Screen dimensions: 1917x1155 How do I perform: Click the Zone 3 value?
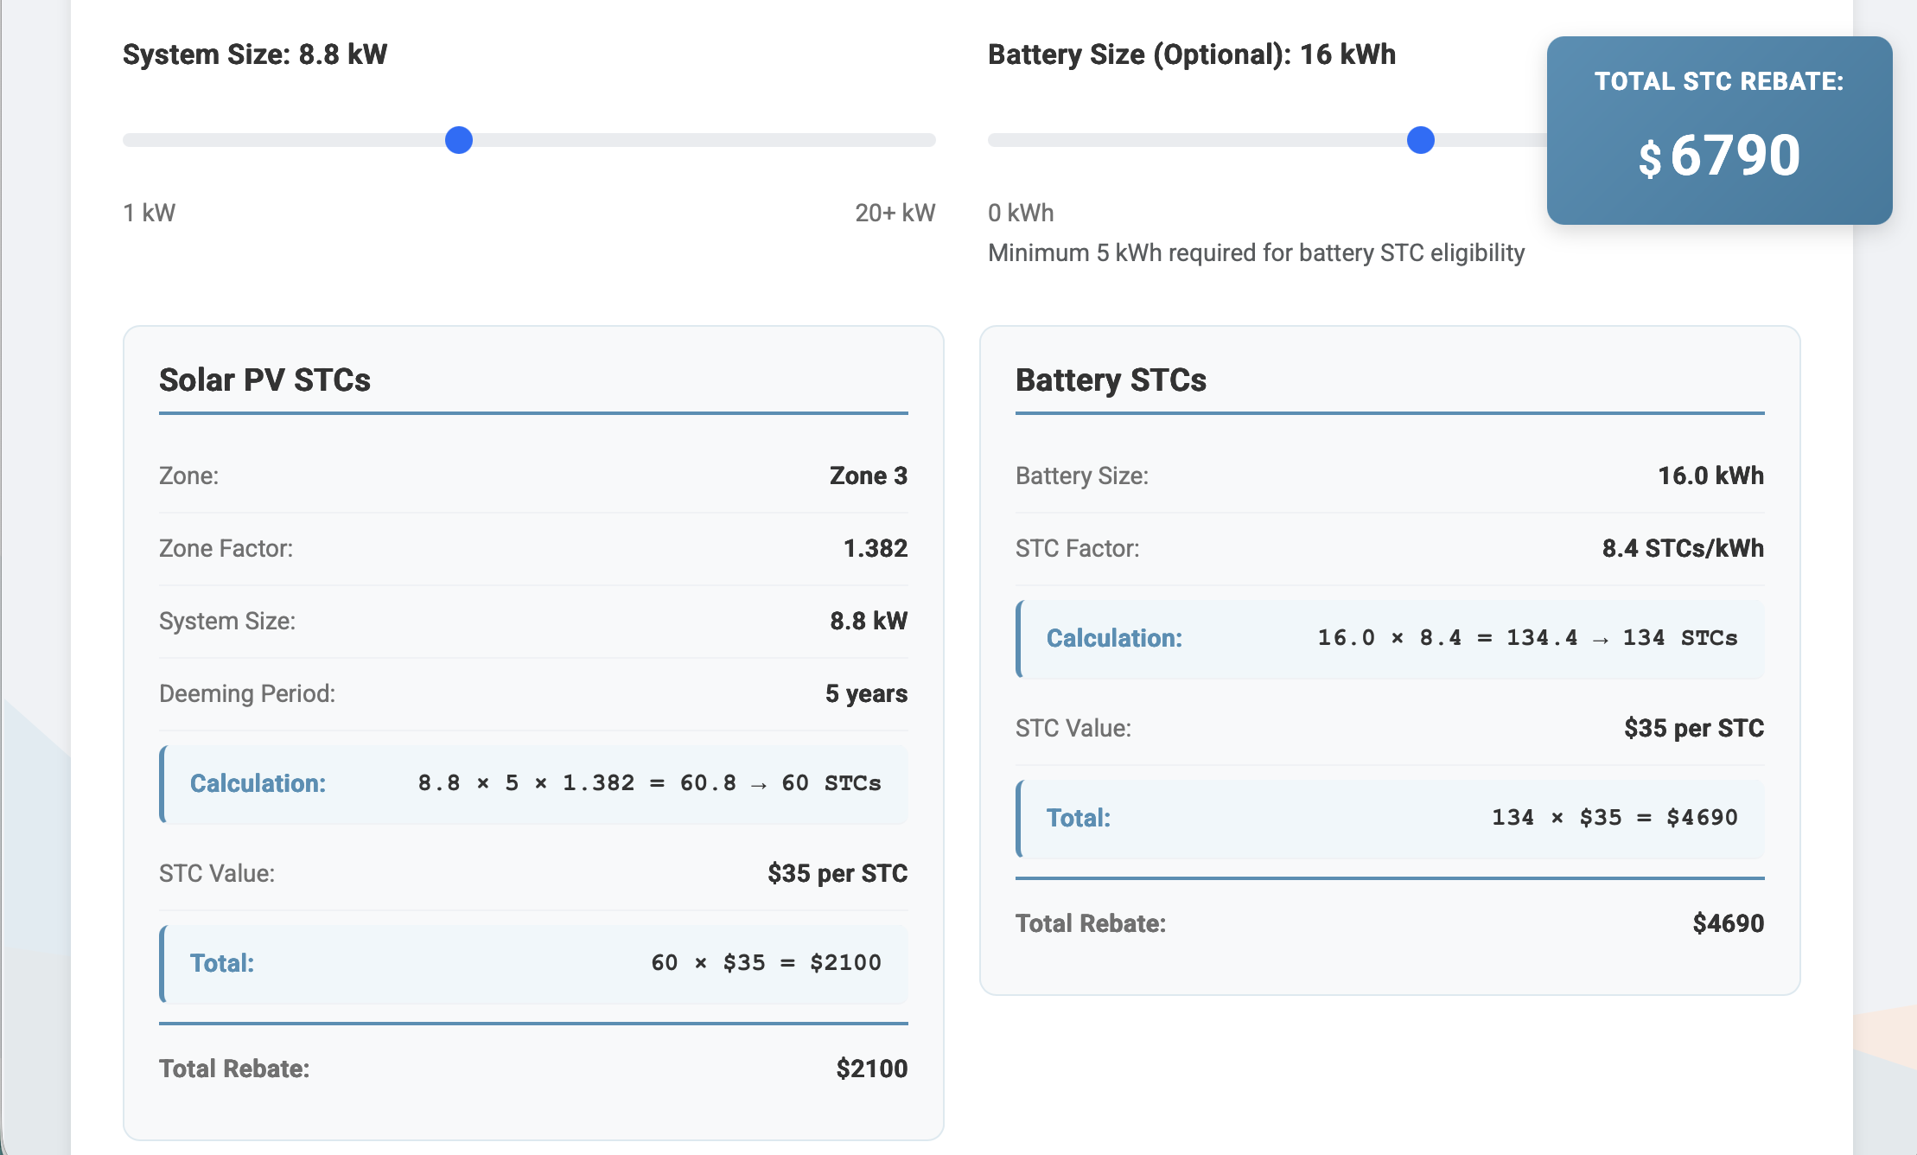click(869, 475)
